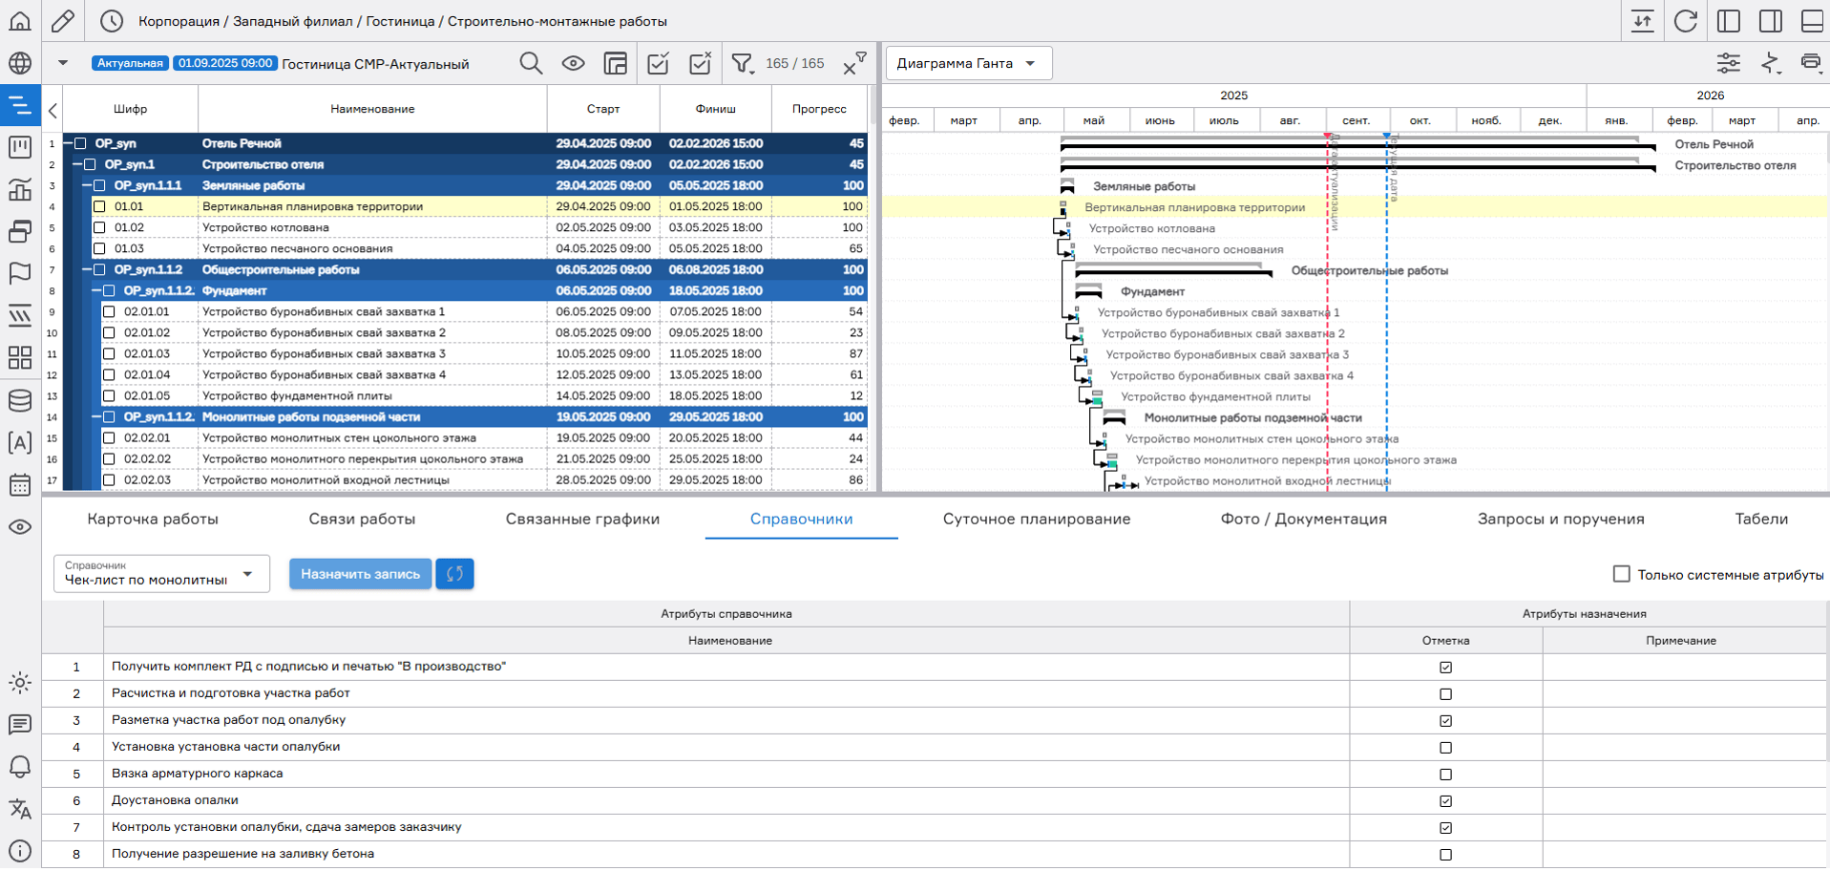Open the calendar icon in left sidebar
The height and width of the screenshot is (871, 1830).
(x=20, y=485)
